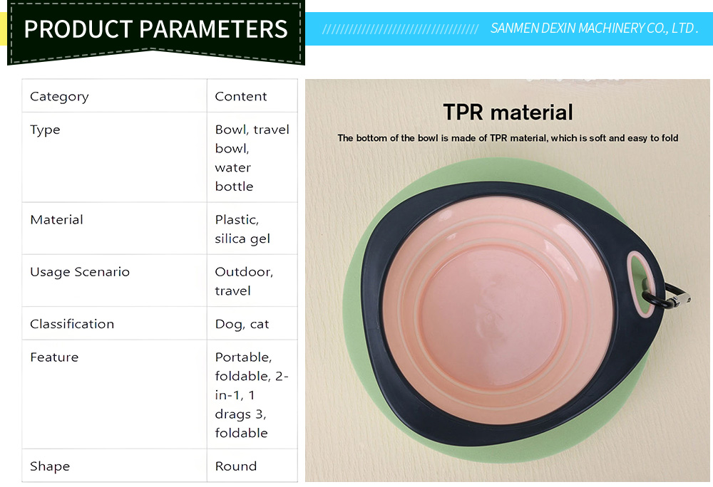Click the 'Dog, cat' cell
This screenshot has height=487, width=713.
[252, 323]
